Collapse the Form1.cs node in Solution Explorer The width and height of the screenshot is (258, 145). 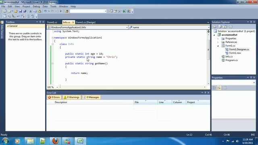click(218, 46)
